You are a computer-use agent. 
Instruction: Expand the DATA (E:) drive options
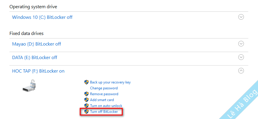tap(241, 57)
